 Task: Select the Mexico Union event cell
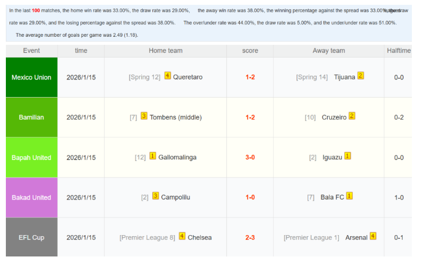pos(31,77)
